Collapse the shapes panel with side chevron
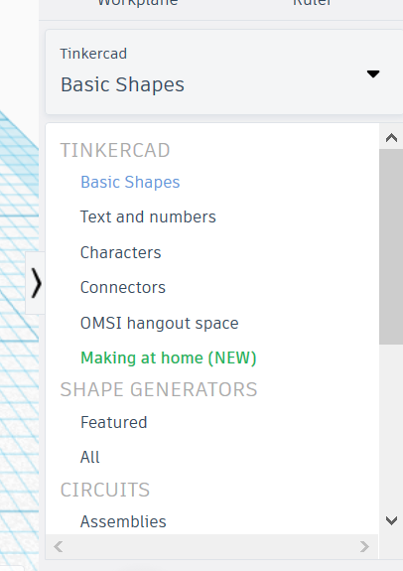Image resolution: width=403 pixels, height=571 pixels. coord(36,283)
